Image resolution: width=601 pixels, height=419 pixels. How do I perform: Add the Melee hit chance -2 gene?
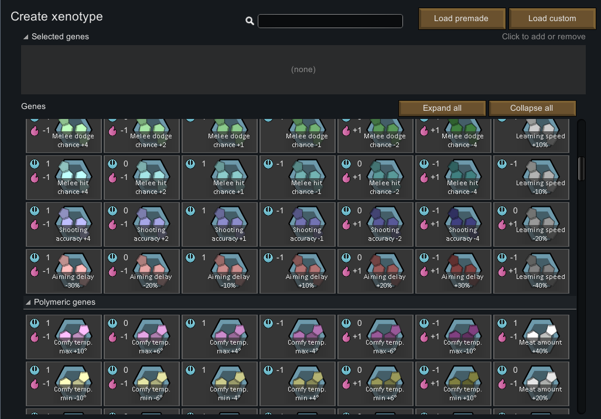click(x=375, y=178)
